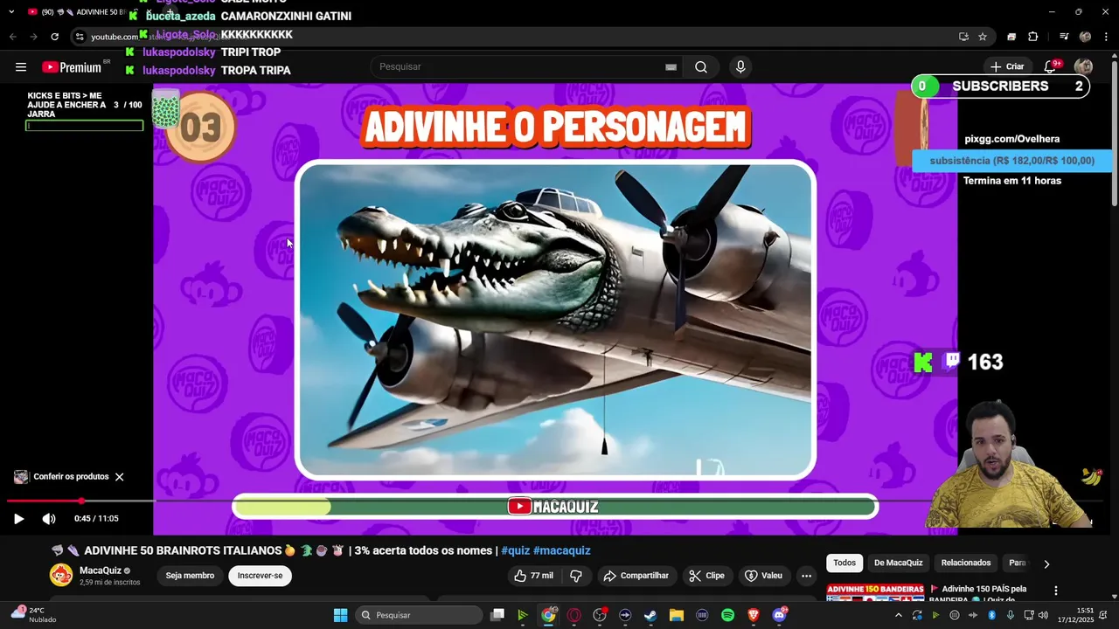Open the YouTube hamburger guide menu

[21, 67]
